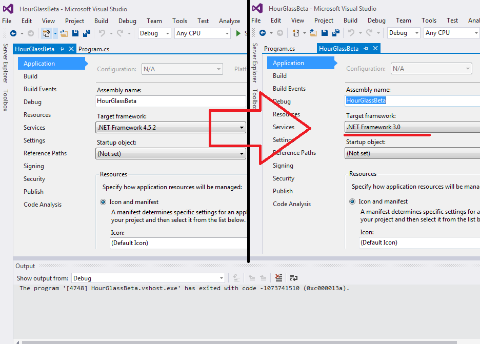Click Open File icon in left window

click(64, 33)
